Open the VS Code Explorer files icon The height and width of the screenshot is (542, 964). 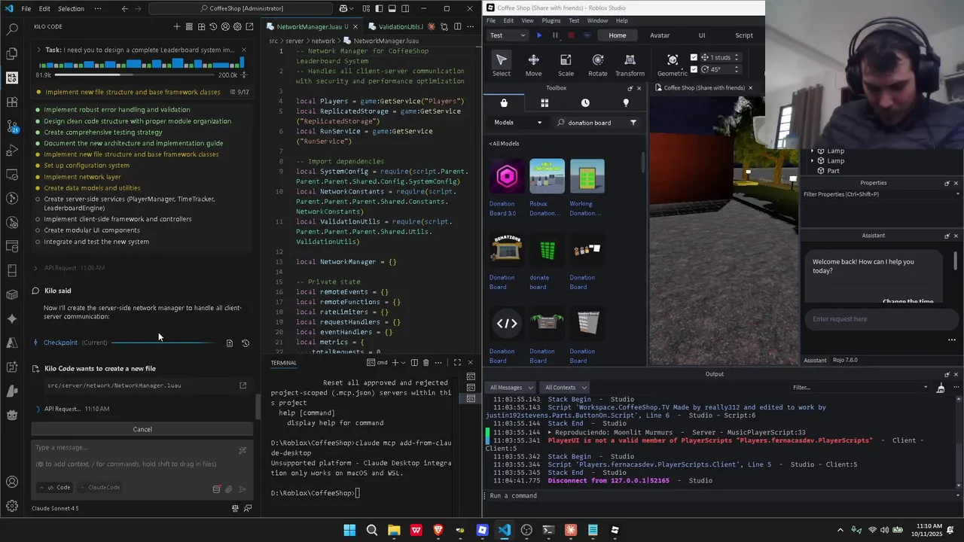pos(12,53)
